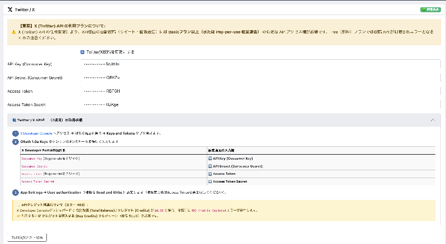This screenshot has height=244, width=446.
Task: Collapse the Twitter / X API guide chevron
Action: click(x=433, y=120)
